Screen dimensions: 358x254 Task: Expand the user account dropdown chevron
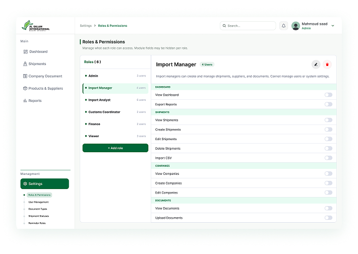click(x=333, y=26)
